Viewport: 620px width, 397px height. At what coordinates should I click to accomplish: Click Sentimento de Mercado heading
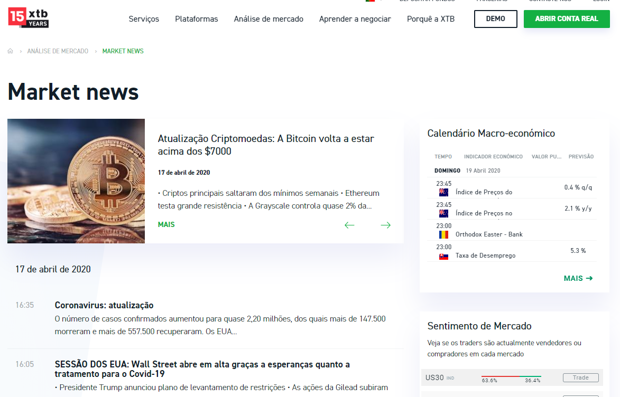479,326
